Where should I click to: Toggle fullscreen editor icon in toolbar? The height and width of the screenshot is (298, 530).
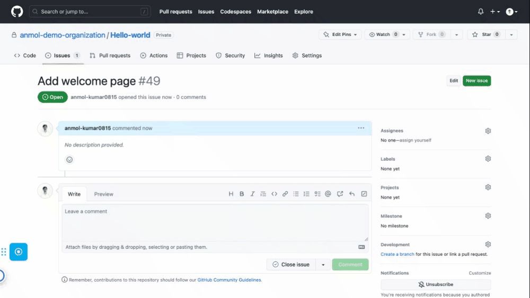[364, 194]
